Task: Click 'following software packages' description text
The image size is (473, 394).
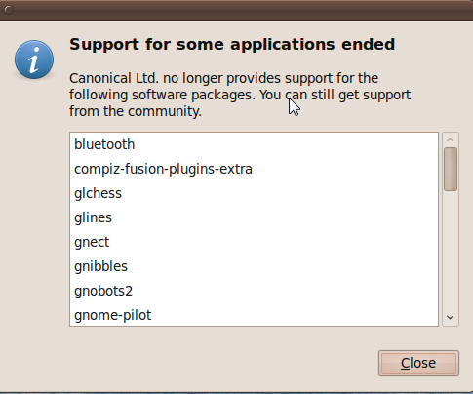Action: [x=162, y=96]
